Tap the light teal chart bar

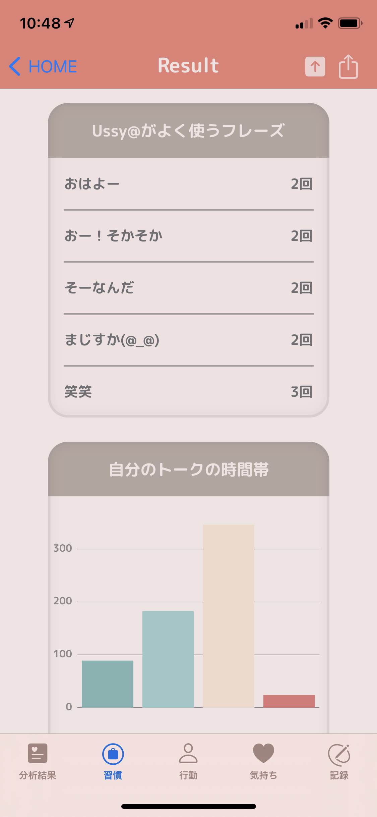click(x=168, y=659)
